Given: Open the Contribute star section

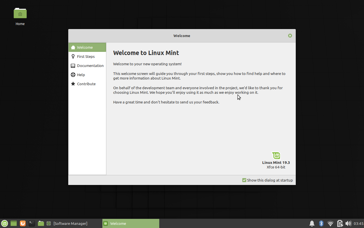Looking at the screenshot, I should coord(86,84).
